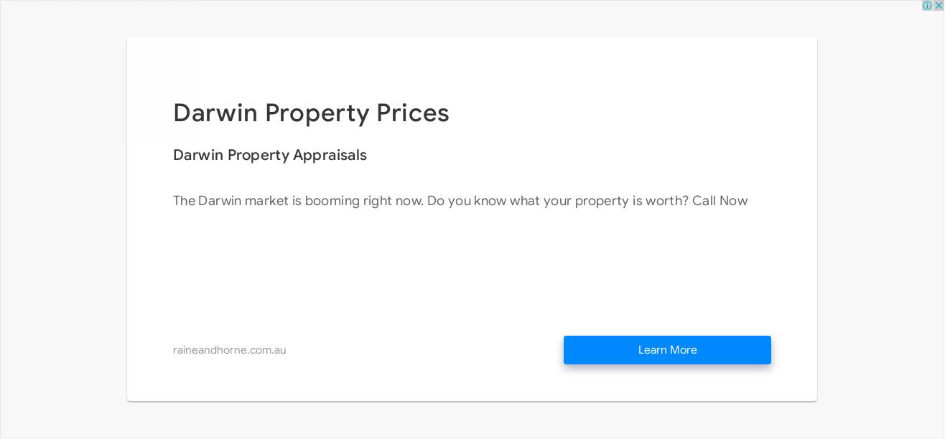Click 'Property' in the Appraisals subheading

point(258,156)
